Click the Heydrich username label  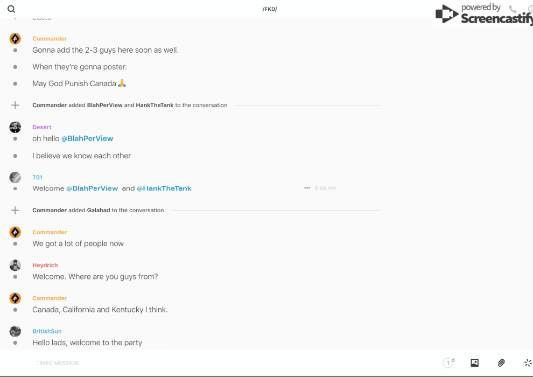45,265
